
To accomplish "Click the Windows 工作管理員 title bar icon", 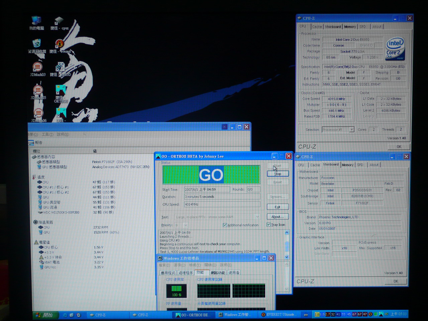I will click(160, 258).
